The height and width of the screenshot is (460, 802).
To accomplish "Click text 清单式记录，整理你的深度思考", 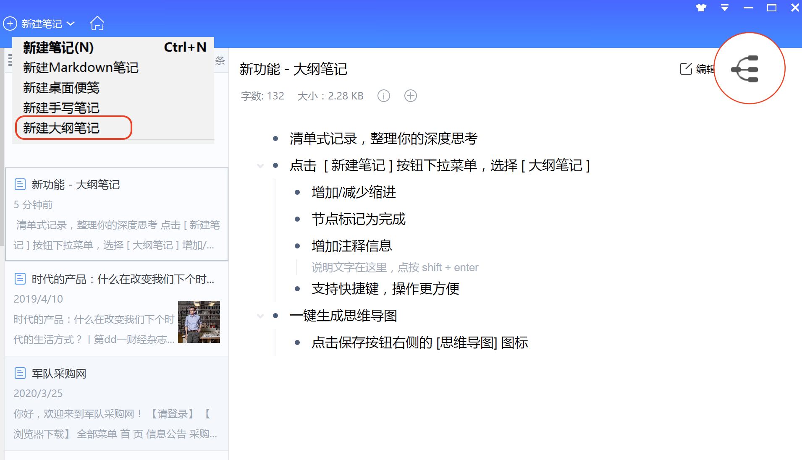I will (x=383, y=139).
